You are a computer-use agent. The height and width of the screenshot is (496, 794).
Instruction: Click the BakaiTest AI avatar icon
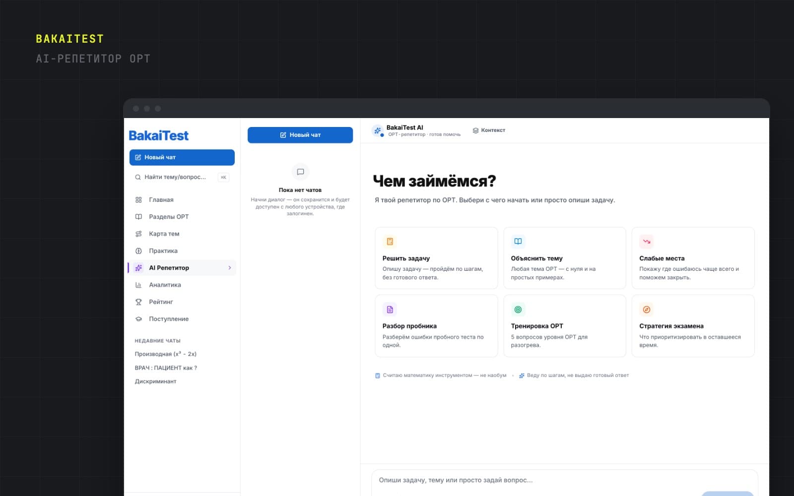coord(378,130)
